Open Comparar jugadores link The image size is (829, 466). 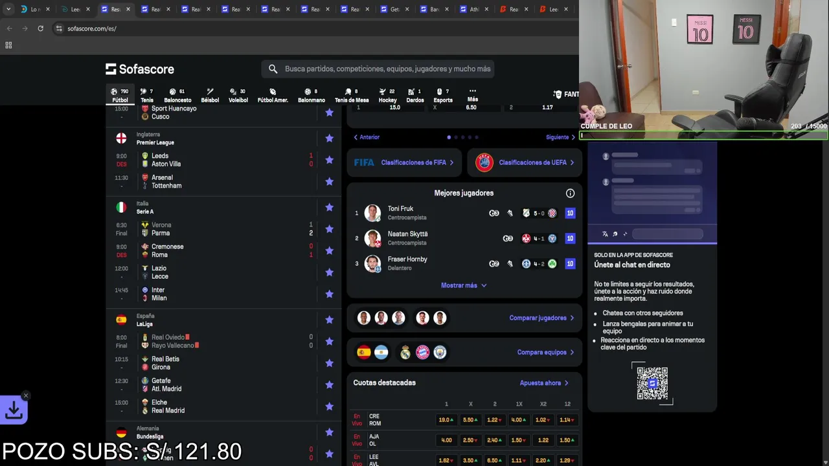click(541, 318)
